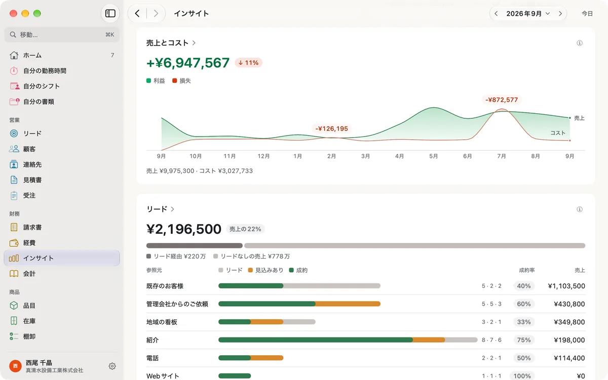Select 顧客 in the sidebar
The image size is (608, 380).
pyautogui.click(x=62, y=149)
